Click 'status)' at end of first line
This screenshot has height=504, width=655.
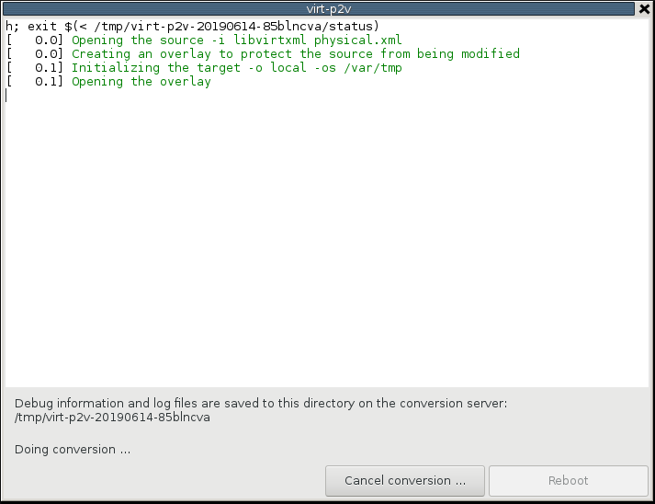354,27
